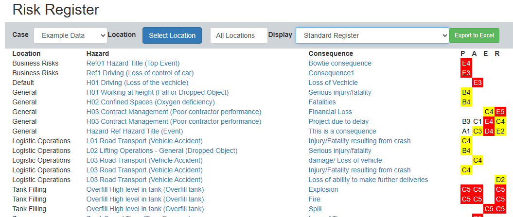Click the red D4 risk rating cell
The height and width of the screenshot is (217, 513).
[x=489, y=131]
